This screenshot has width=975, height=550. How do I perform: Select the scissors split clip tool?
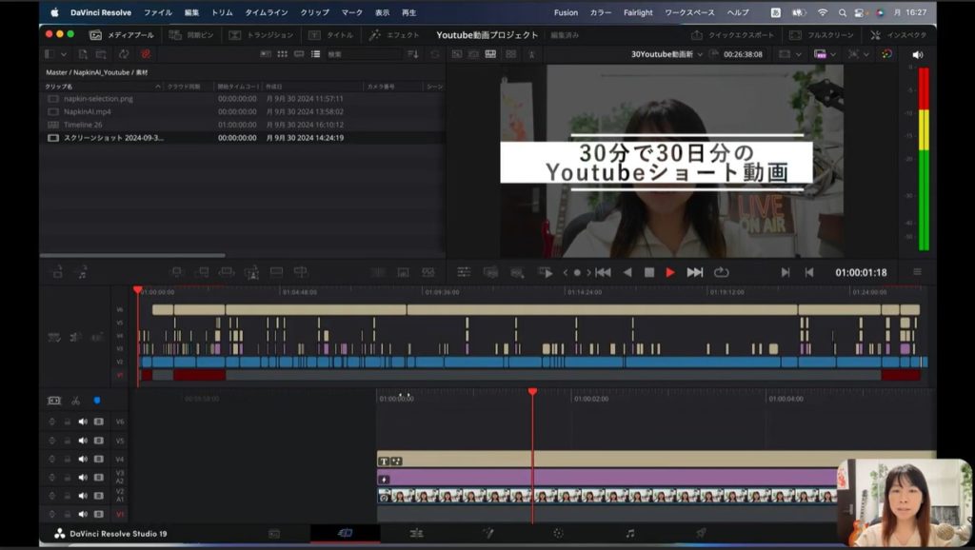click(75, 401)
